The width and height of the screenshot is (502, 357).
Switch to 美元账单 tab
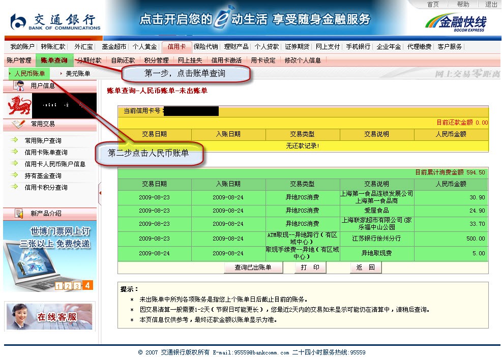point(78,74)
